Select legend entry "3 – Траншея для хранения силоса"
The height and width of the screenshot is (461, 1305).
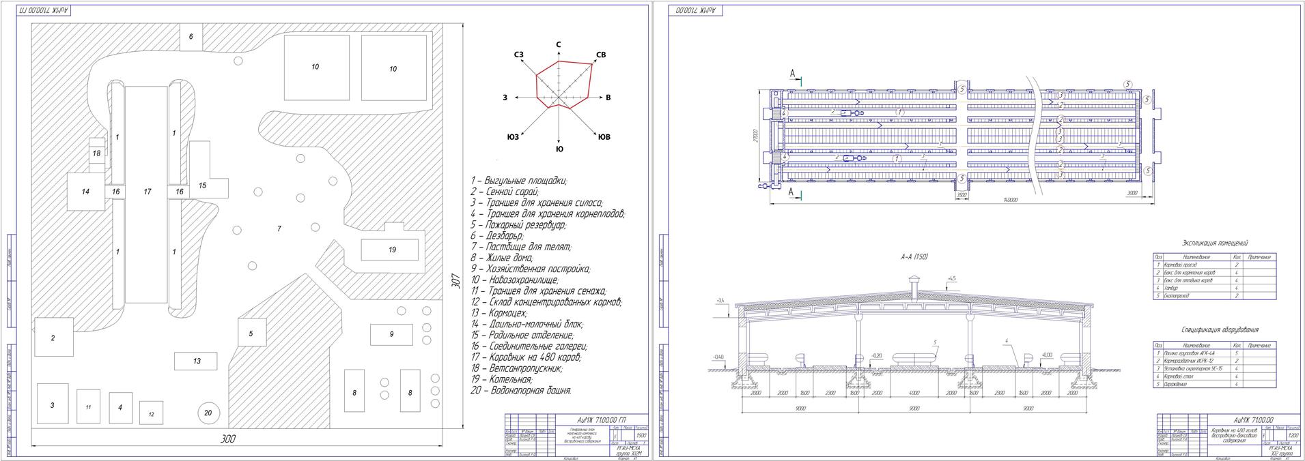click(536, 203)
